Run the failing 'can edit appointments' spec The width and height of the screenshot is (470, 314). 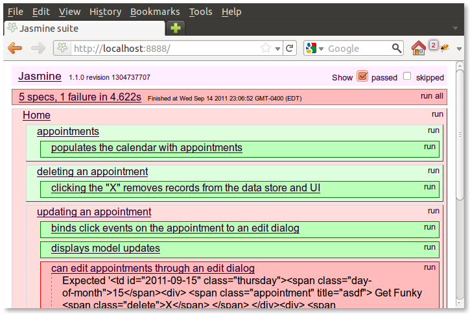coord(430,267)
